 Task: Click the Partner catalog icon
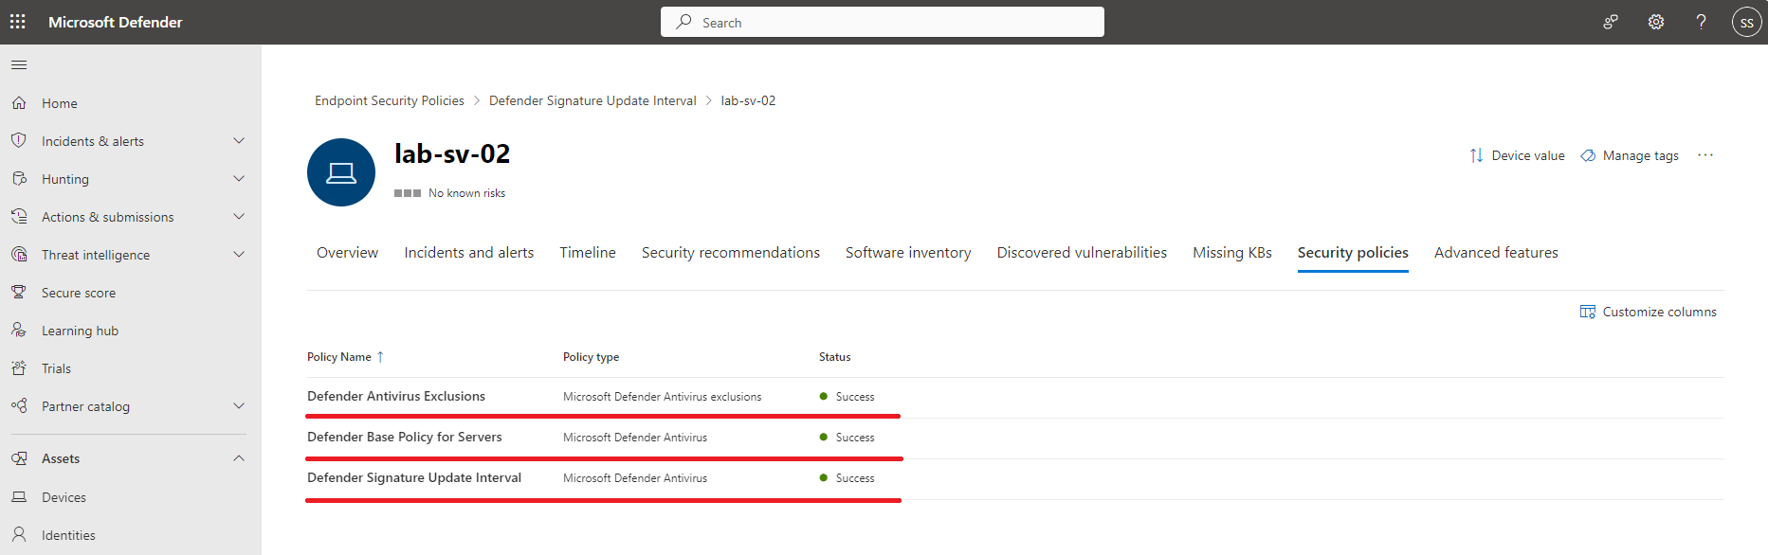[19, 405]
